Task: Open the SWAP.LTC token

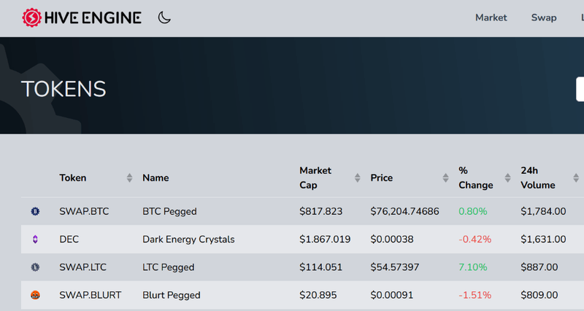Action: 82,267
